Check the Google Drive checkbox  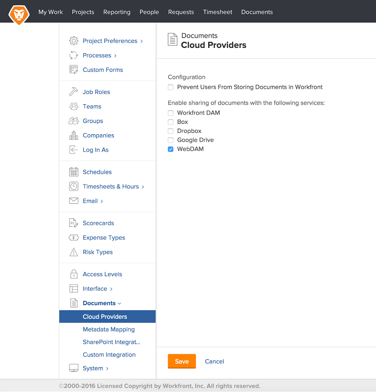click(171, 140)
